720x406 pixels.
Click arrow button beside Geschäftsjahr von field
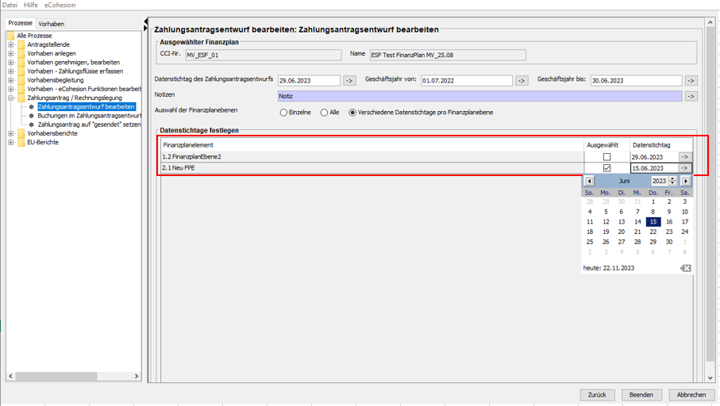point(522,81)
